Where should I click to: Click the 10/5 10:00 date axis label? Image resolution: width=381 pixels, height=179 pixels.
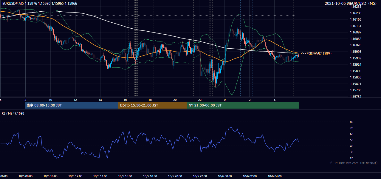50,176
